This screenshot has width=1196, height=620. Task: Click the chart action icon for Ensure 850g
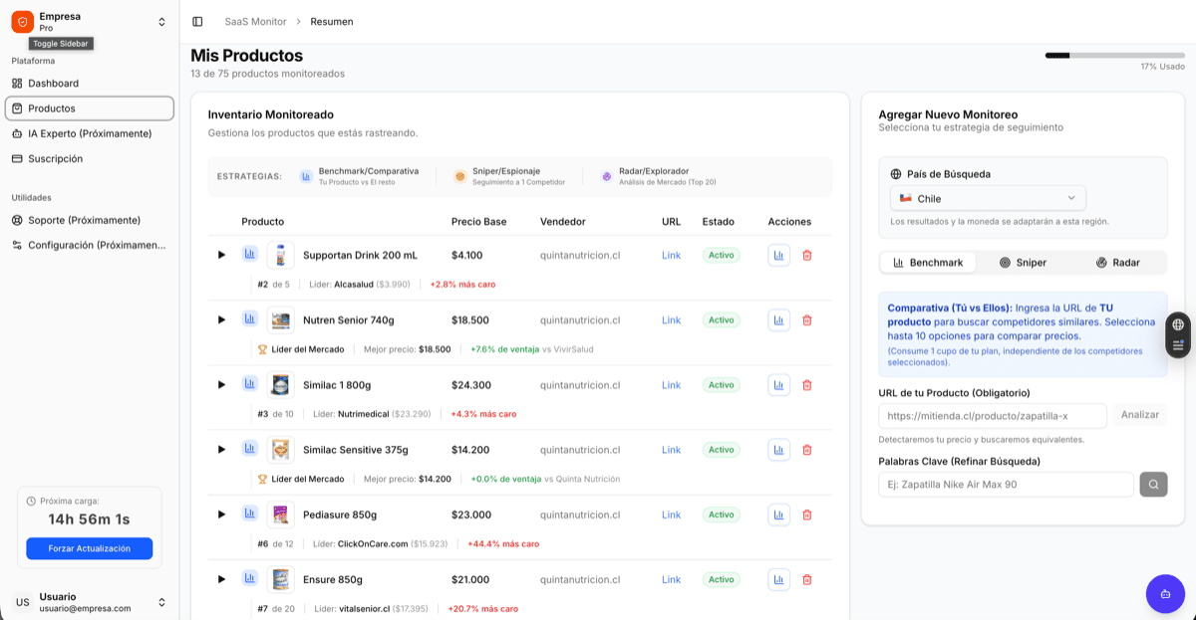point(778,578)
